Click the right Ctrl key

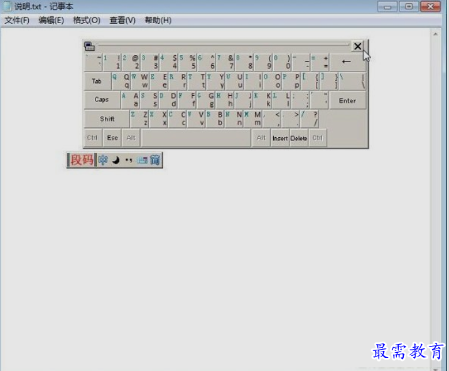[x=318, y=138]
